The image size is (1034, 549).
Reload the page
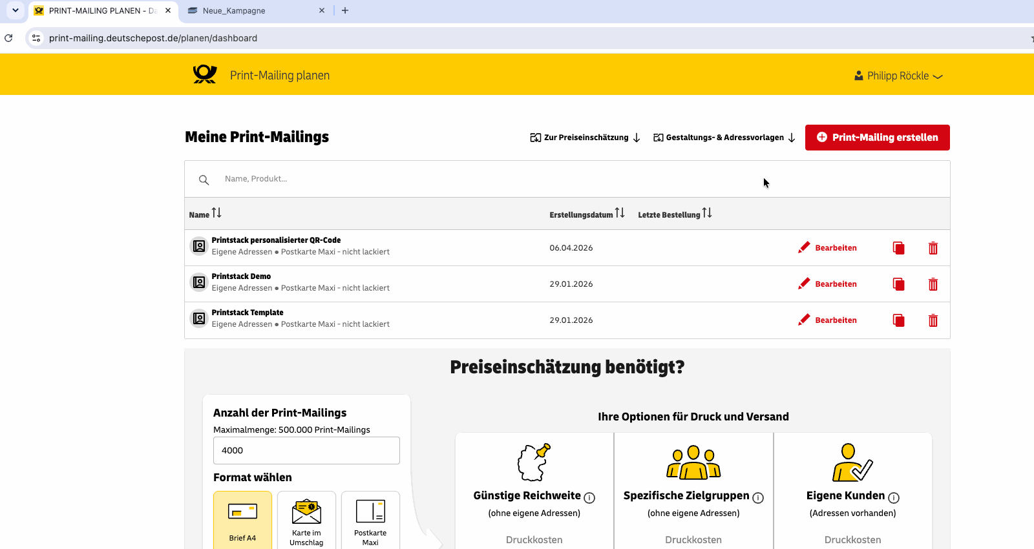pyautogui.click(x=8, y=38)
